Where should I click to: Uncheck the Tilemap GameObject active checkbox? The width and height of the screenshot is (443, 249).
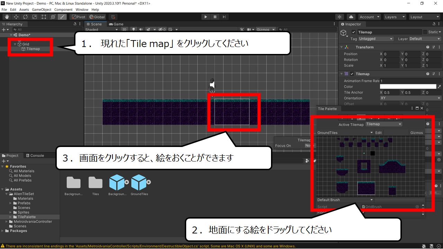[353, 32]
